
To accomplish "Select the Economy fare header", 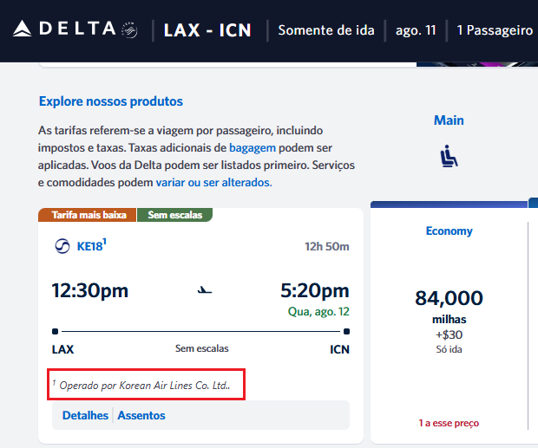I will (x=449, y=231).
